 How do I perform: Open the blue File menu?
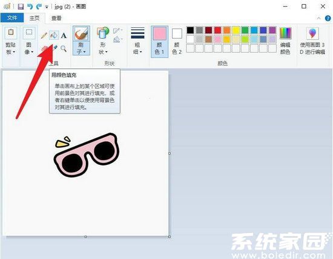pos(12,18)
